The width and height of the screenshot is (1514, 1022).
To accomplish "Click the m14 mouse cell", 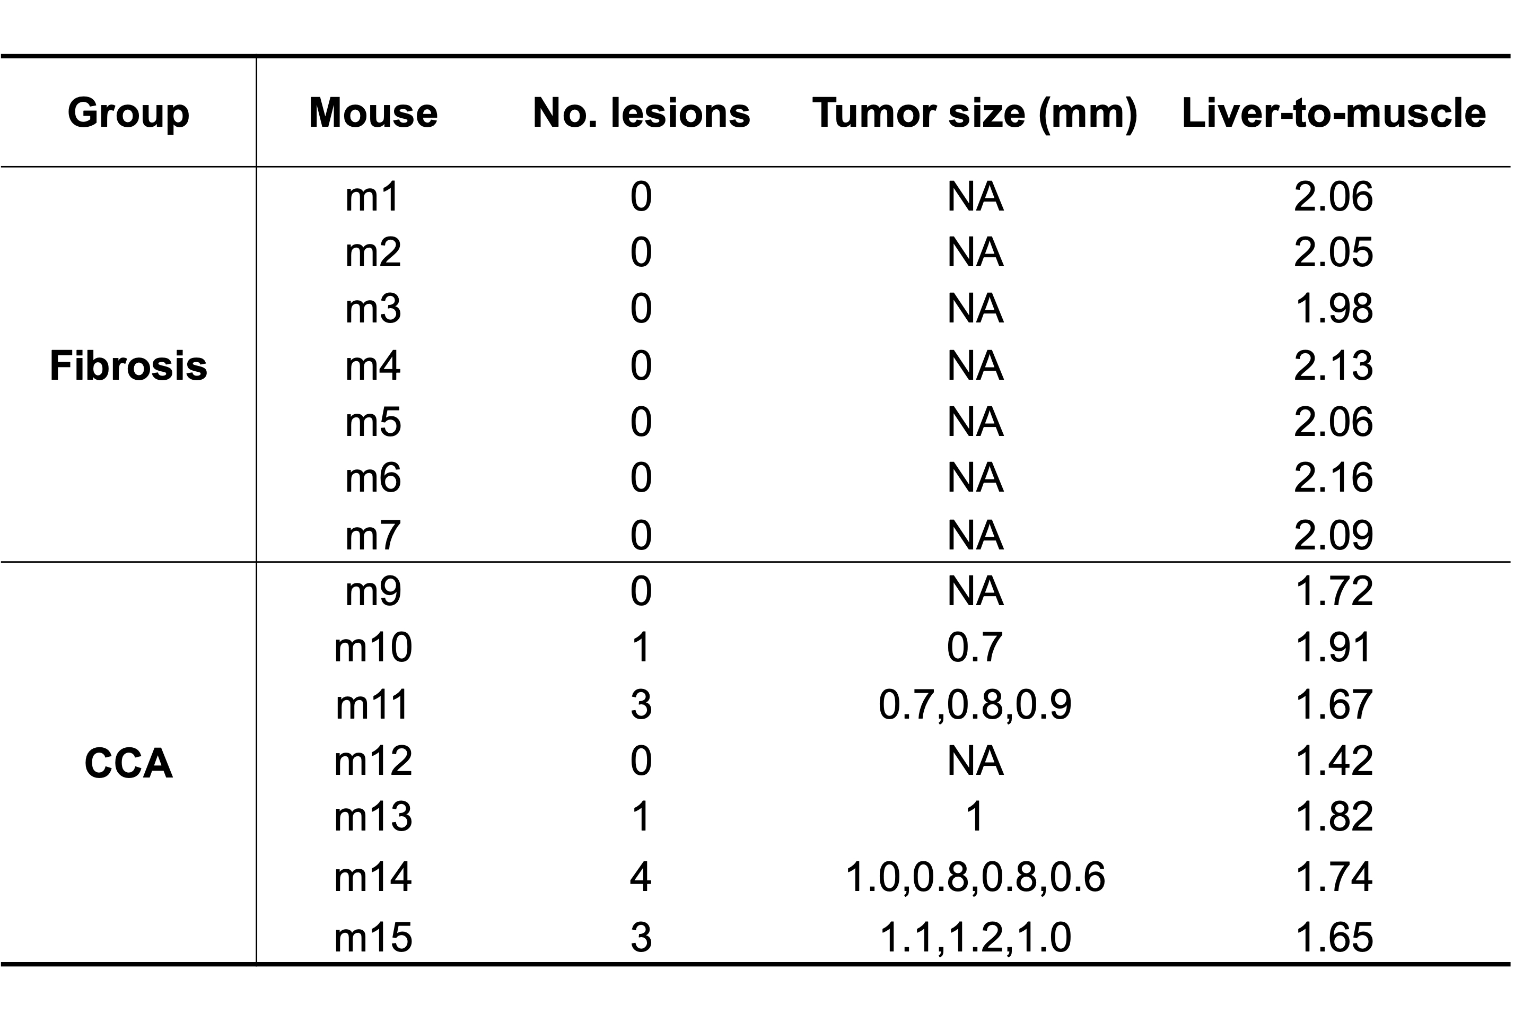I will point(373,876).
